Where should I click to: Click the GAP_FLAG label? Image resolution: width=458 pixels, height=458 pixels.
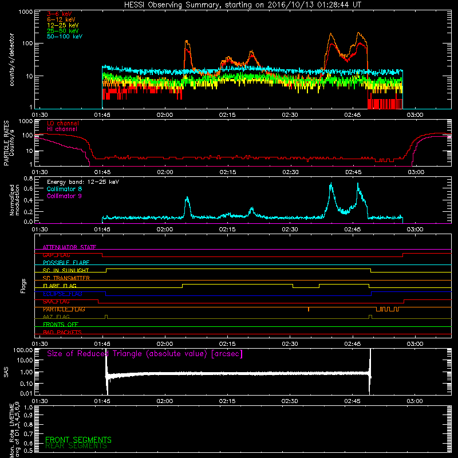[x=56, y=255]
